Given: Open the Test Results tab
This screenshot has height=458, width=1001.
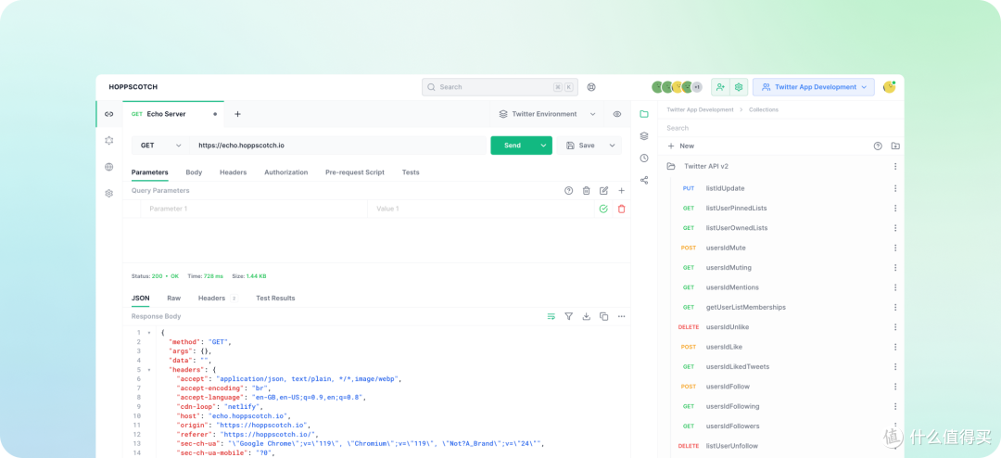Looking at the screenshot, I should pos(275,299).
